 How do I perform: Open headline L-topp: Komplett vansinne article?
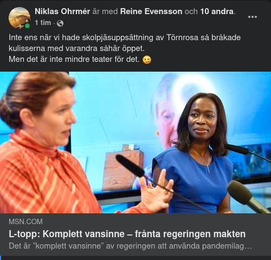tap(127, 234)
